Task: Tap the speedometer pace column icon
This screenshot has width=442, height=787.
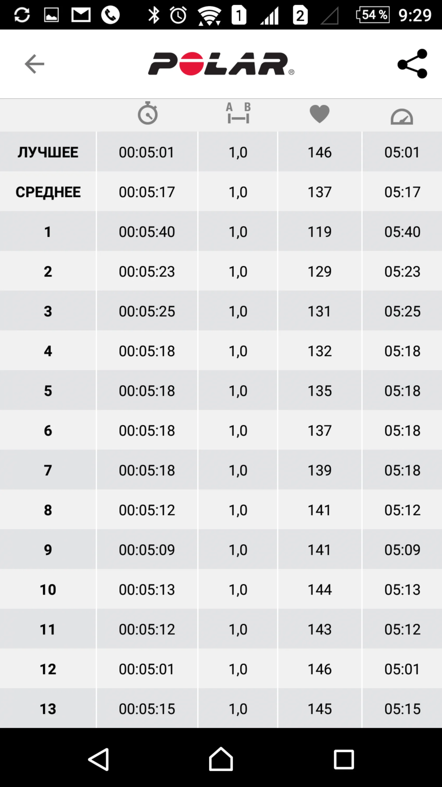Action: click(402, 116)
